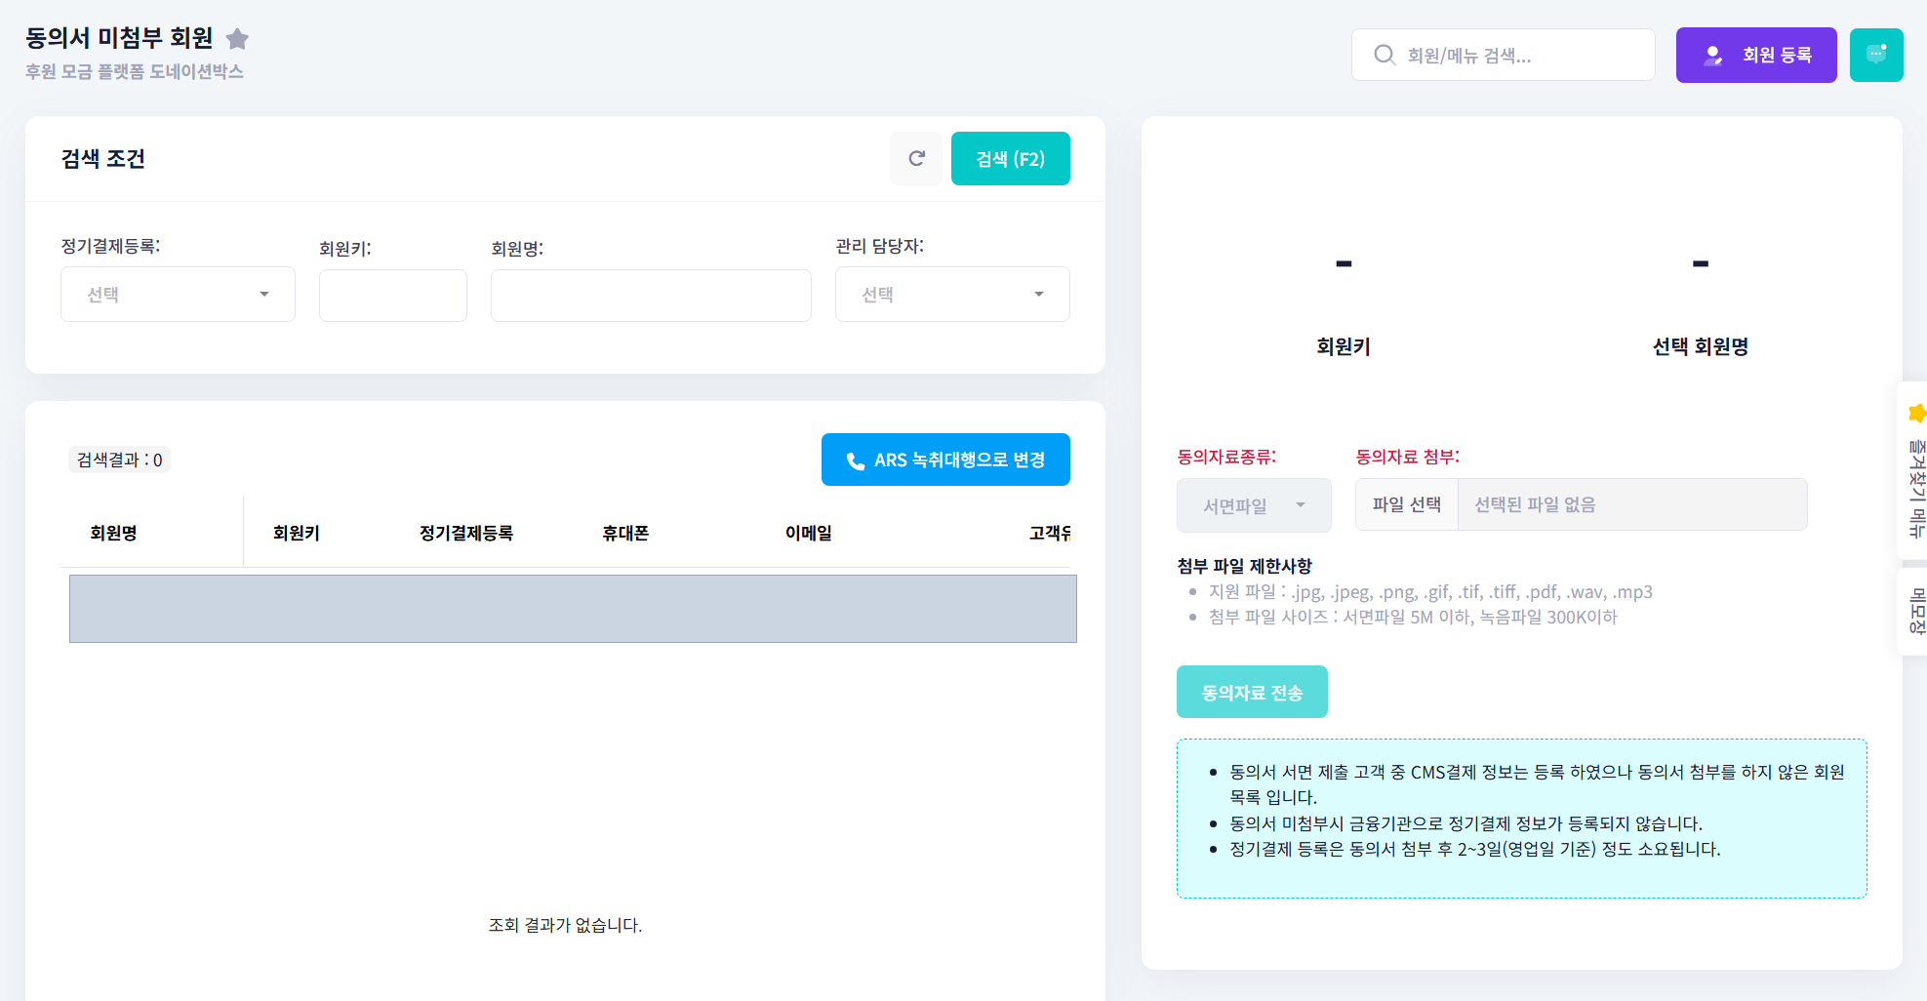Click the 첨부 파일 제한사항 heading
The height and width of the screenshot is (1001, 1927).
click(x=1244, y=566)
